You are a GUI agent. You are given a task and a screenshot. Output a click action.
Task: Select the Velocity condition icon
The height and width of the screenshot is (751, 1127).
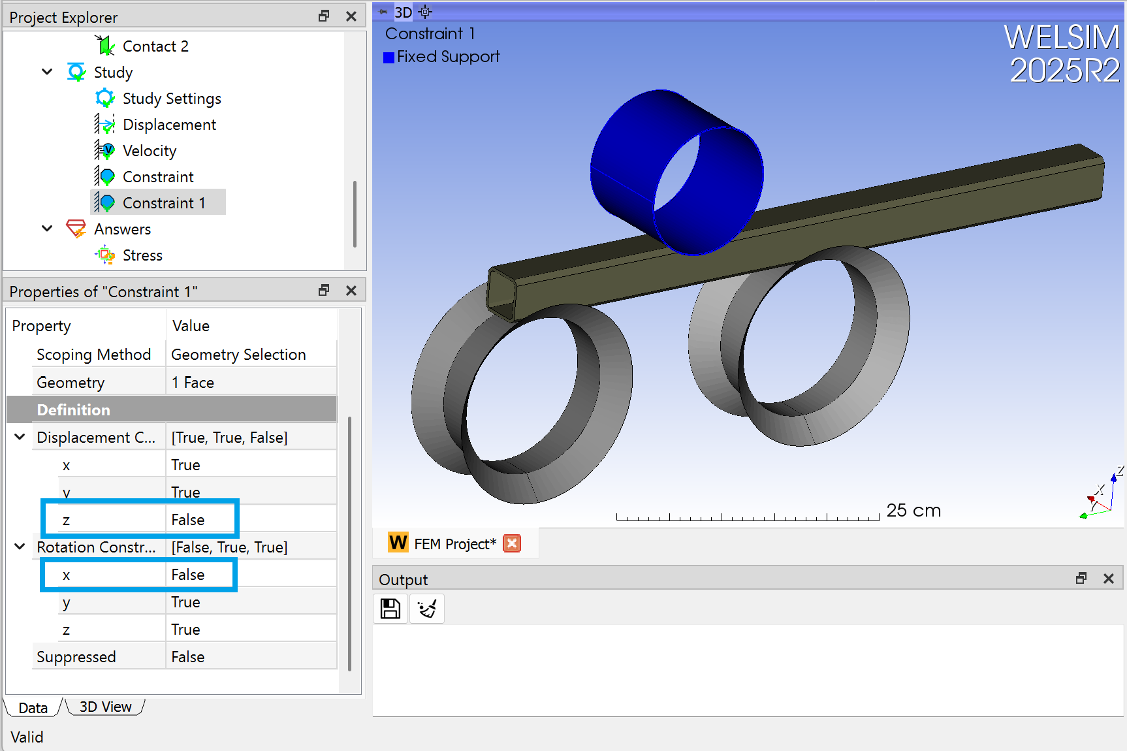(x=106, y=150)
